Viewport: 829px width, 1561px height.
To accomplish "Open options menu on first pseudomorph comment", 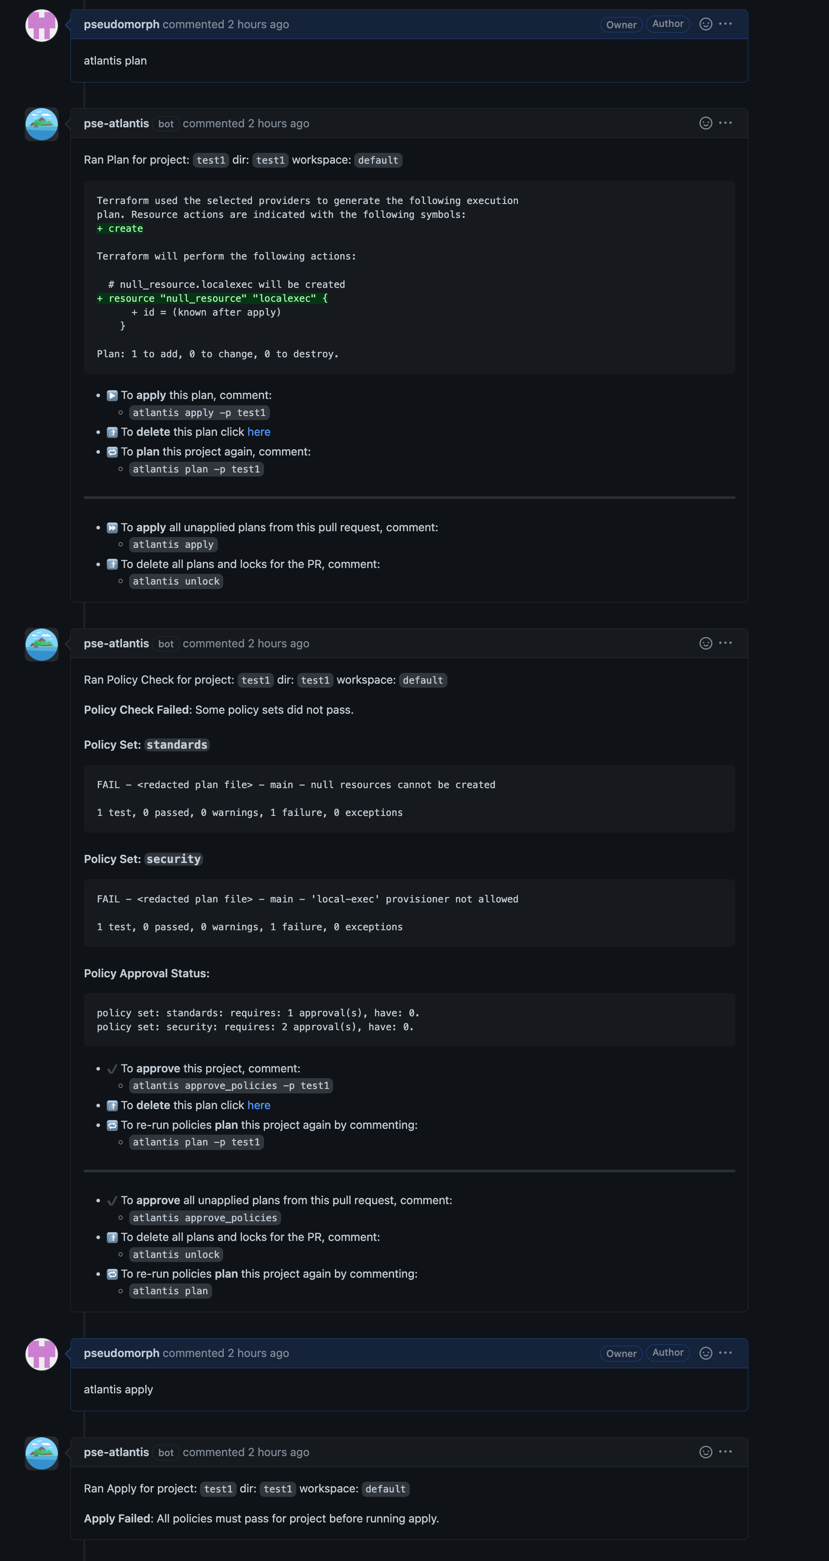I will [x=725, y=24].
